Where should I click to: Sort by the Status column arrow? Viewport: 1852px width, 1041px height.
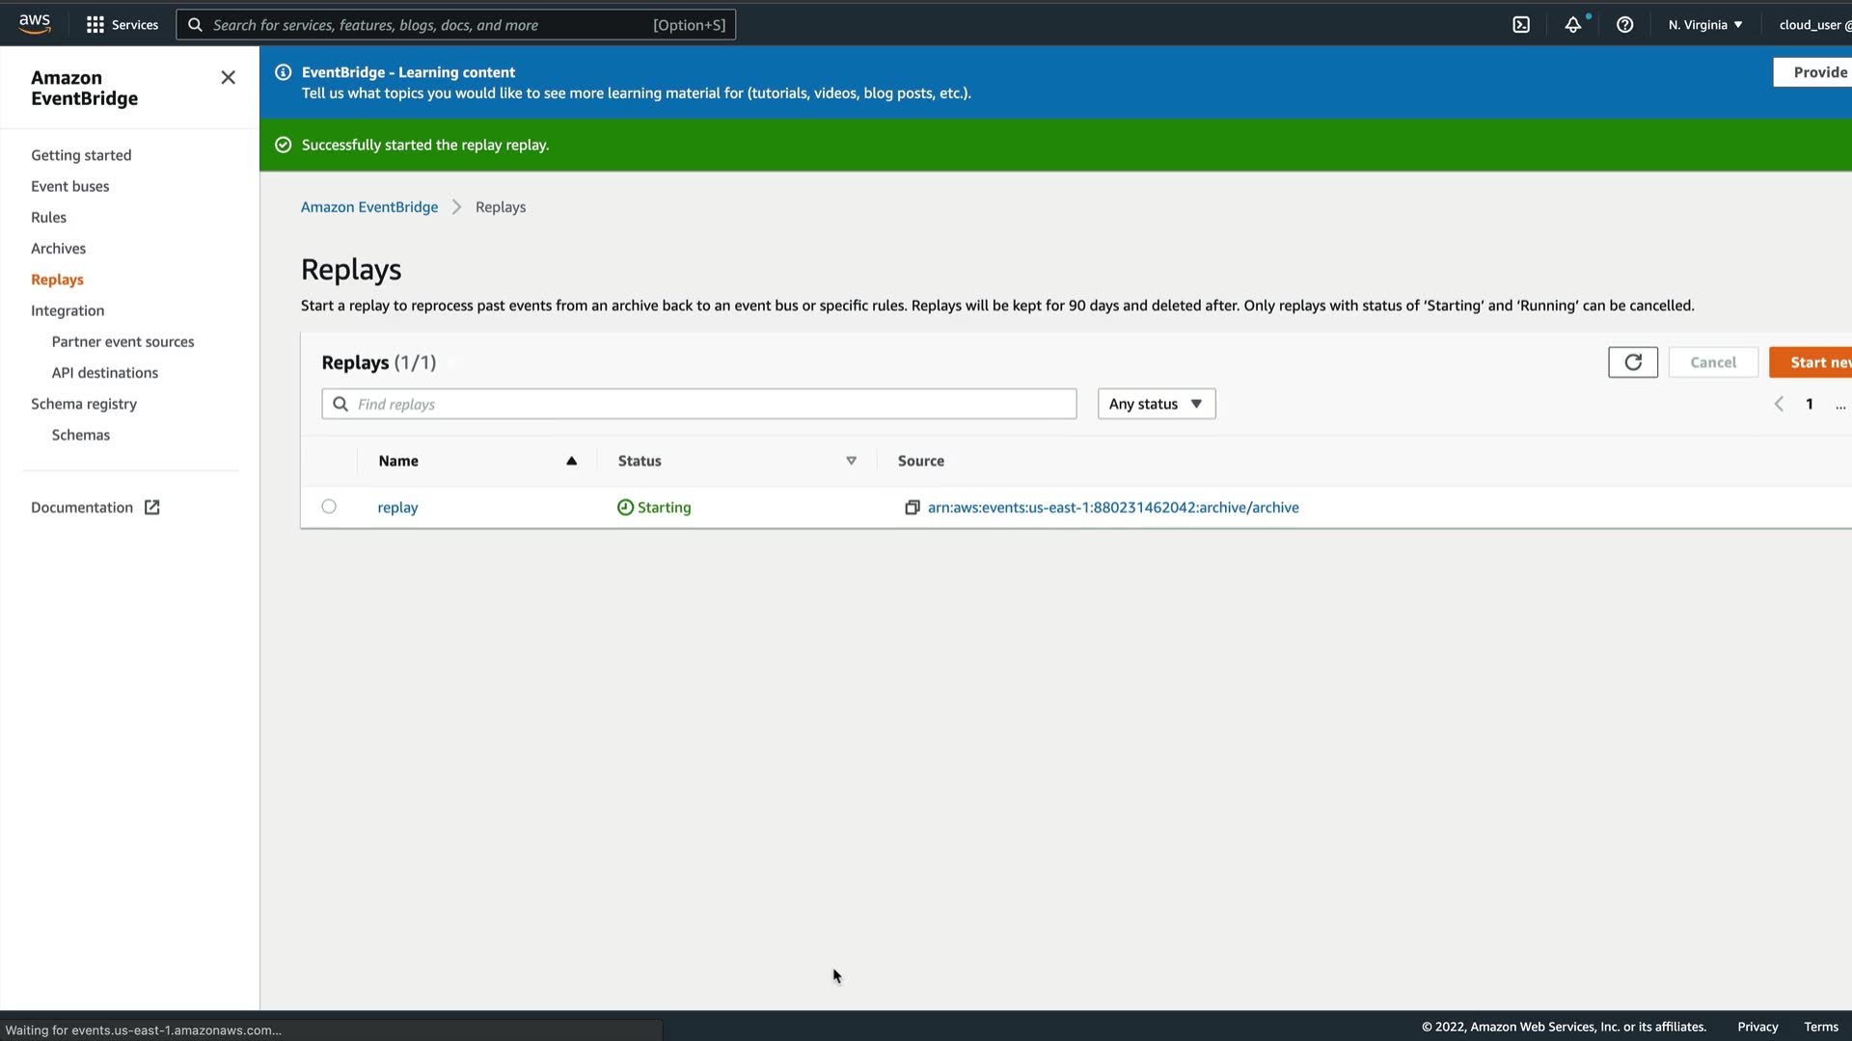click(851, 461)
